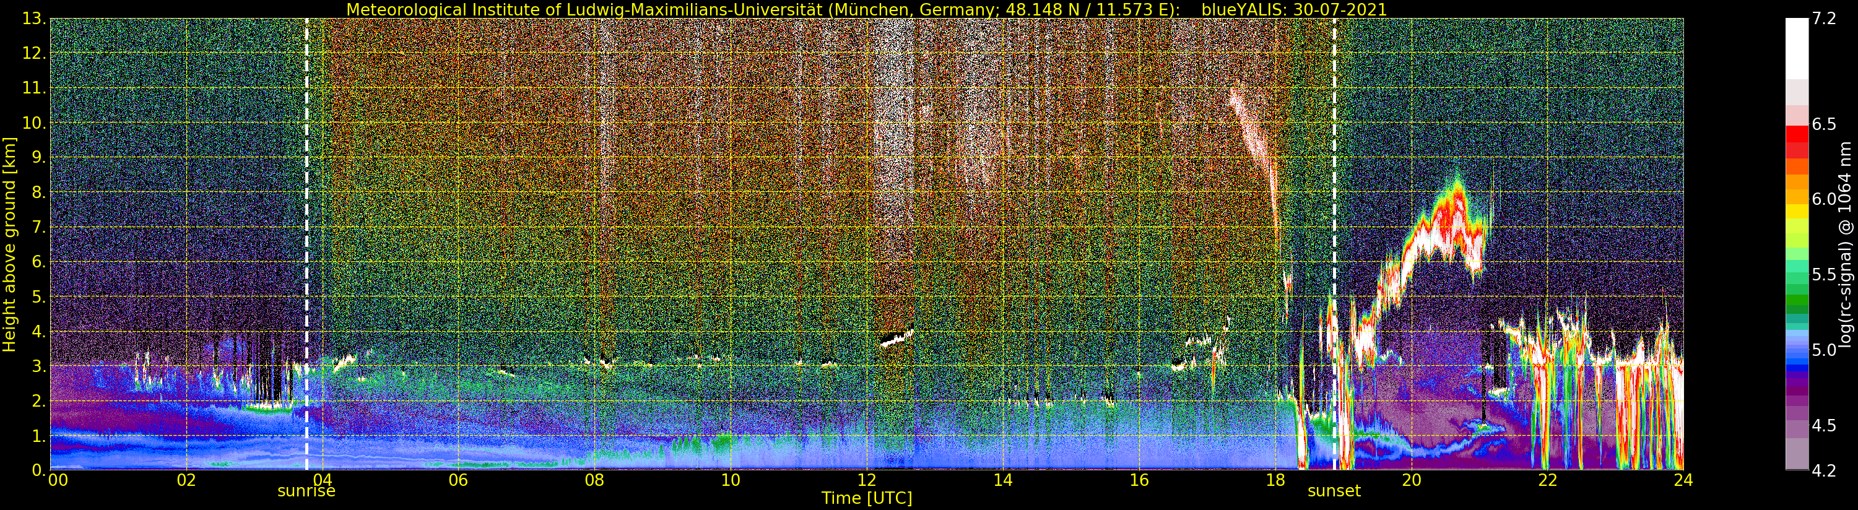This screenshot has width=1858, height=510.
Task: Click the '10.' height axis tick label
Action: (x=33, y=123)
